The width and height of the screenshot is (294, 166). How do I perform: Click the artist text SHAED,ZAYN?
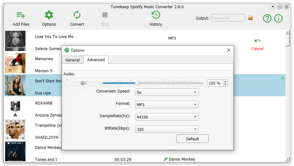[x=46, y=137]
